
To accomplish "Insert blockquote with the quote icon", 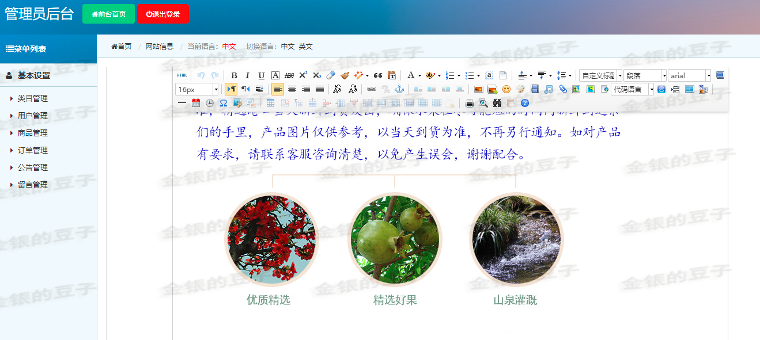I will pos(378,75).
